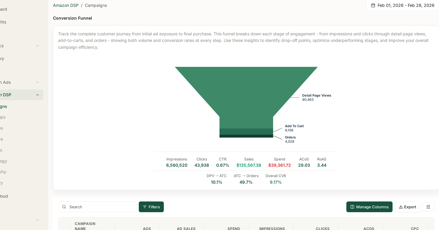Click the Sales value $135,567.38
Image resolution: width=439 pixels, height=230 pixels.
[249, 165]
